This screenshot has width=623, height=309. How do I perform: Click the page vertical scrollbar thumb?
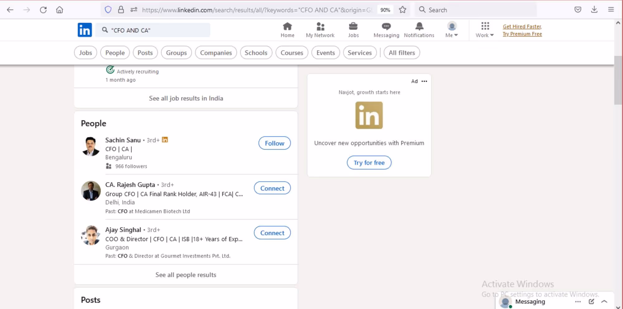click(x=618, y=80)
